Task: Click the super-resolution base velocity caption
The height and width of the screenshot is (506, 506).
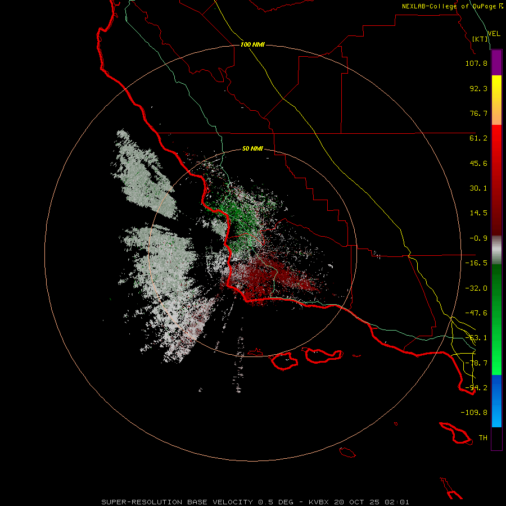Action: 255,502
